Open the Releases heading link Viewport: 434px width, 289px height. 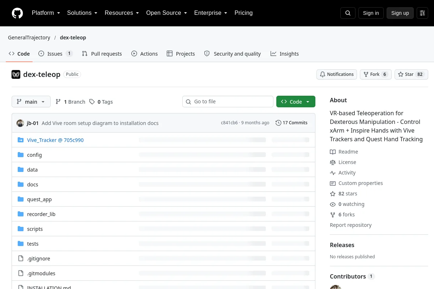[x=342, y=245]
